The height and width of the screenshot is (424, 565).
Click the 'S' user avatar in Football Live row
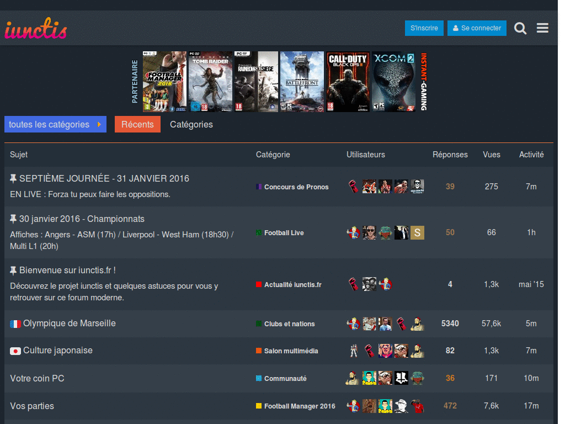click(417, 232)
